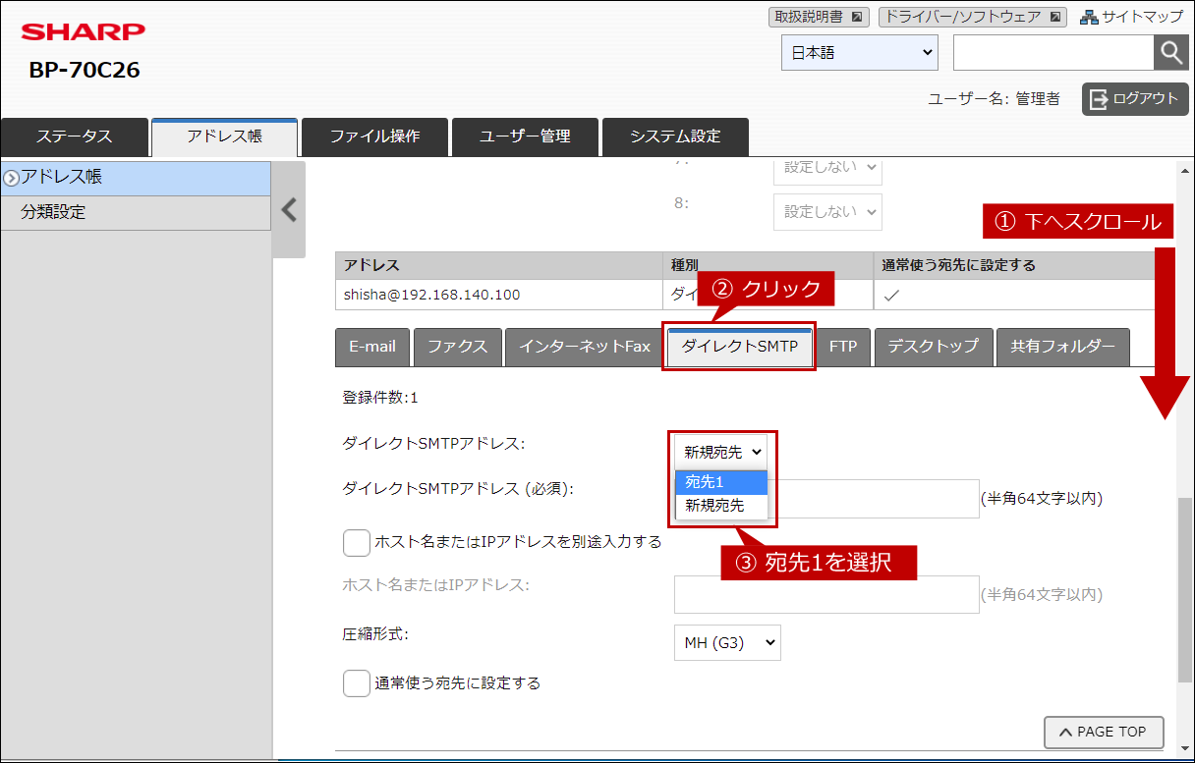The width and height of the screenshot is (1195, 763).
Task: Click the checkmark in 通常使う宛先 column
Action: (x=891, y=295)
